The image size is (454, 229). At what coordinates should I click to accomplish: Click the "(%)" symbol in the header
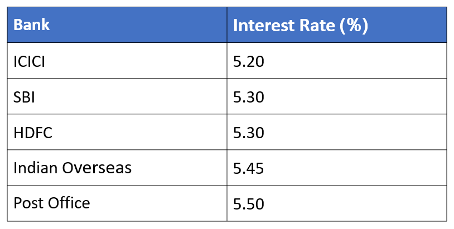pos(354,26)
